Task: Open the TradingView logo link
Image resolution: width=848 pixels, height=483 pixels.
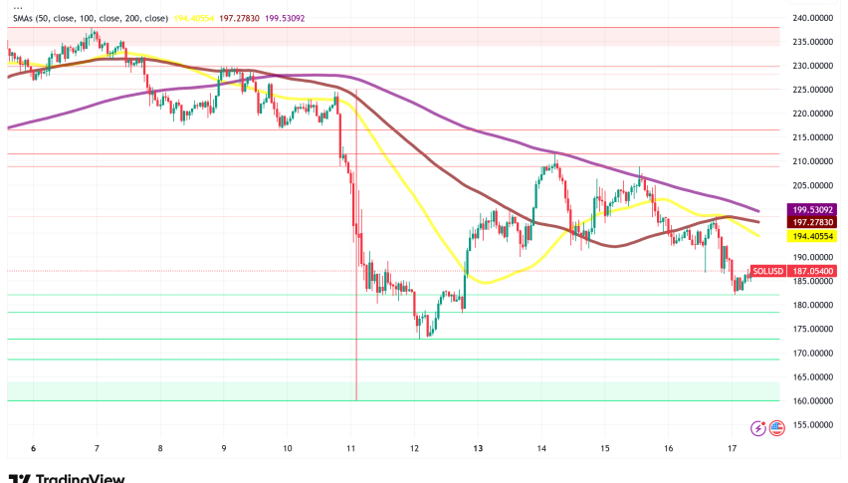Action: 66,474
